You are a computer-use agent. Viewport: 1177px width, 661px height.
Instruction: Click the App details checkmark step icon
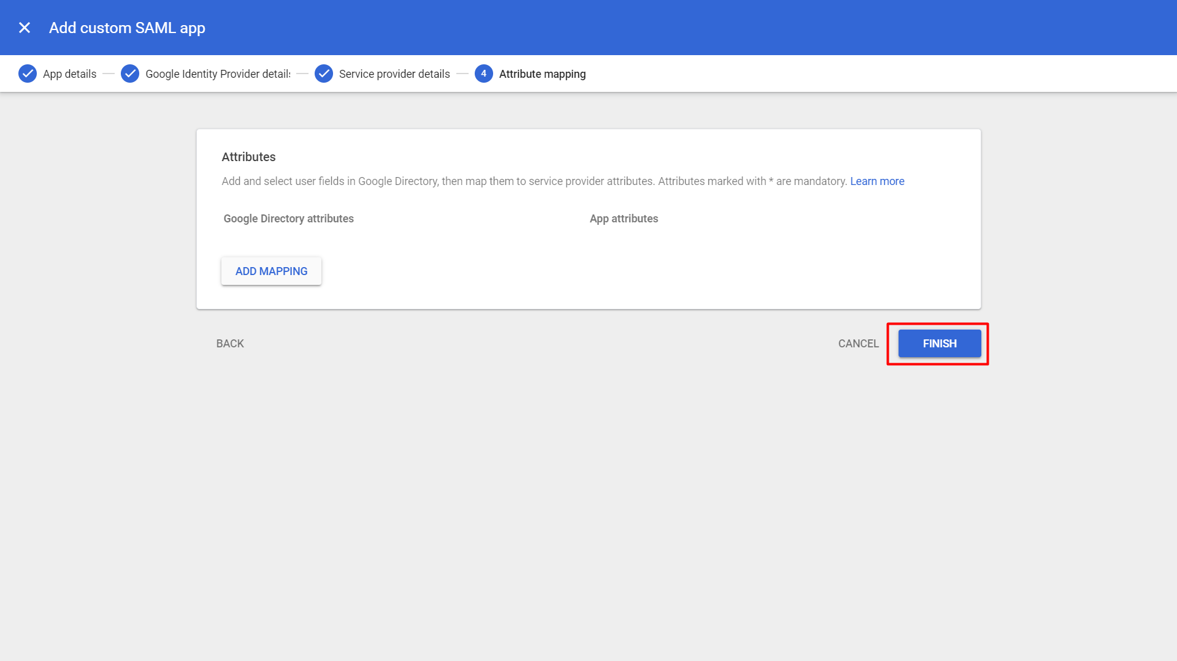28,74
